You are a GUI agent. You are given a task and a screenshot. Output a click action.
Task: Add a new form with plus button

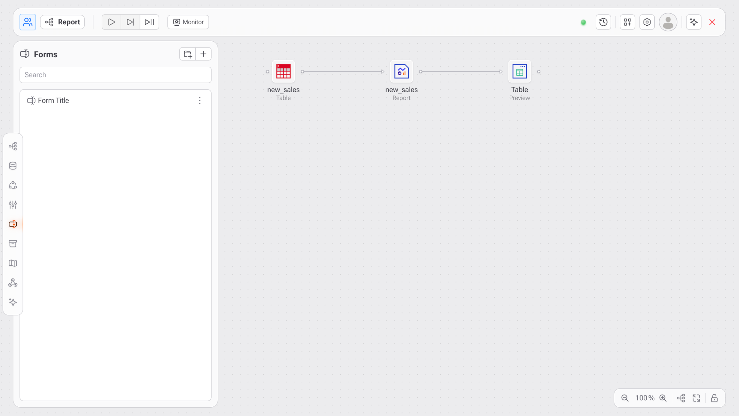[203, 54]
